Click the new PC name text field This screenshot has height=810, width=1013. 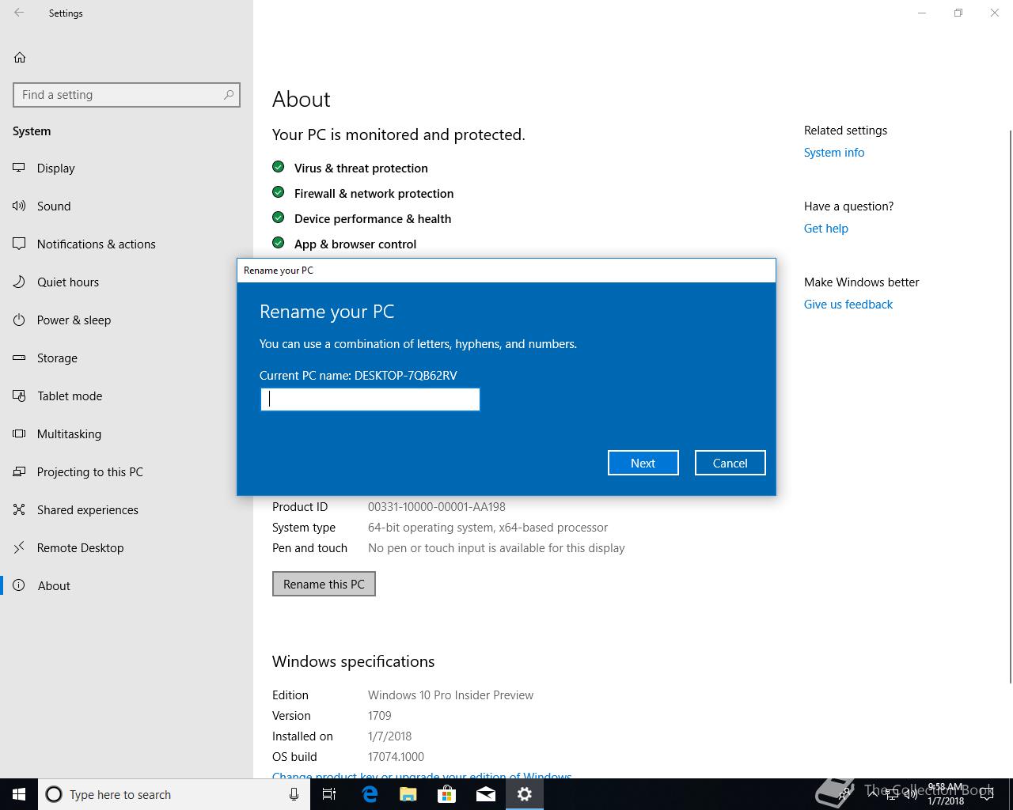tap(370, 399)
